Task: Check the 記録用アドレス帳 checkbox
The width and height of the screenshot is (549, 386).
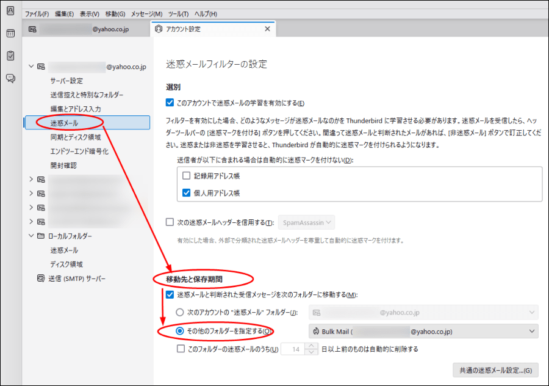Action: click(x=186, y=176)
